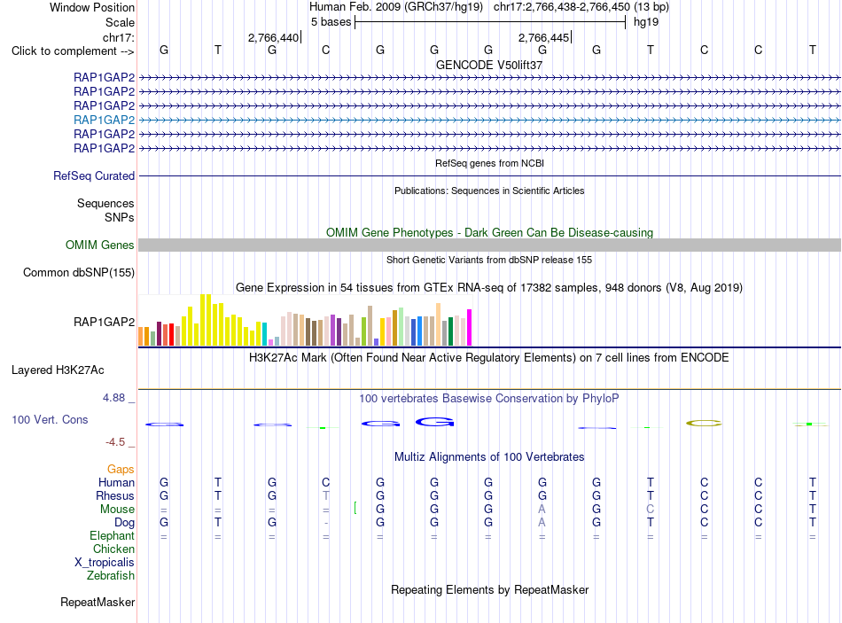
Task: Click the faded A in Dog row
Action: coord(542,522)
